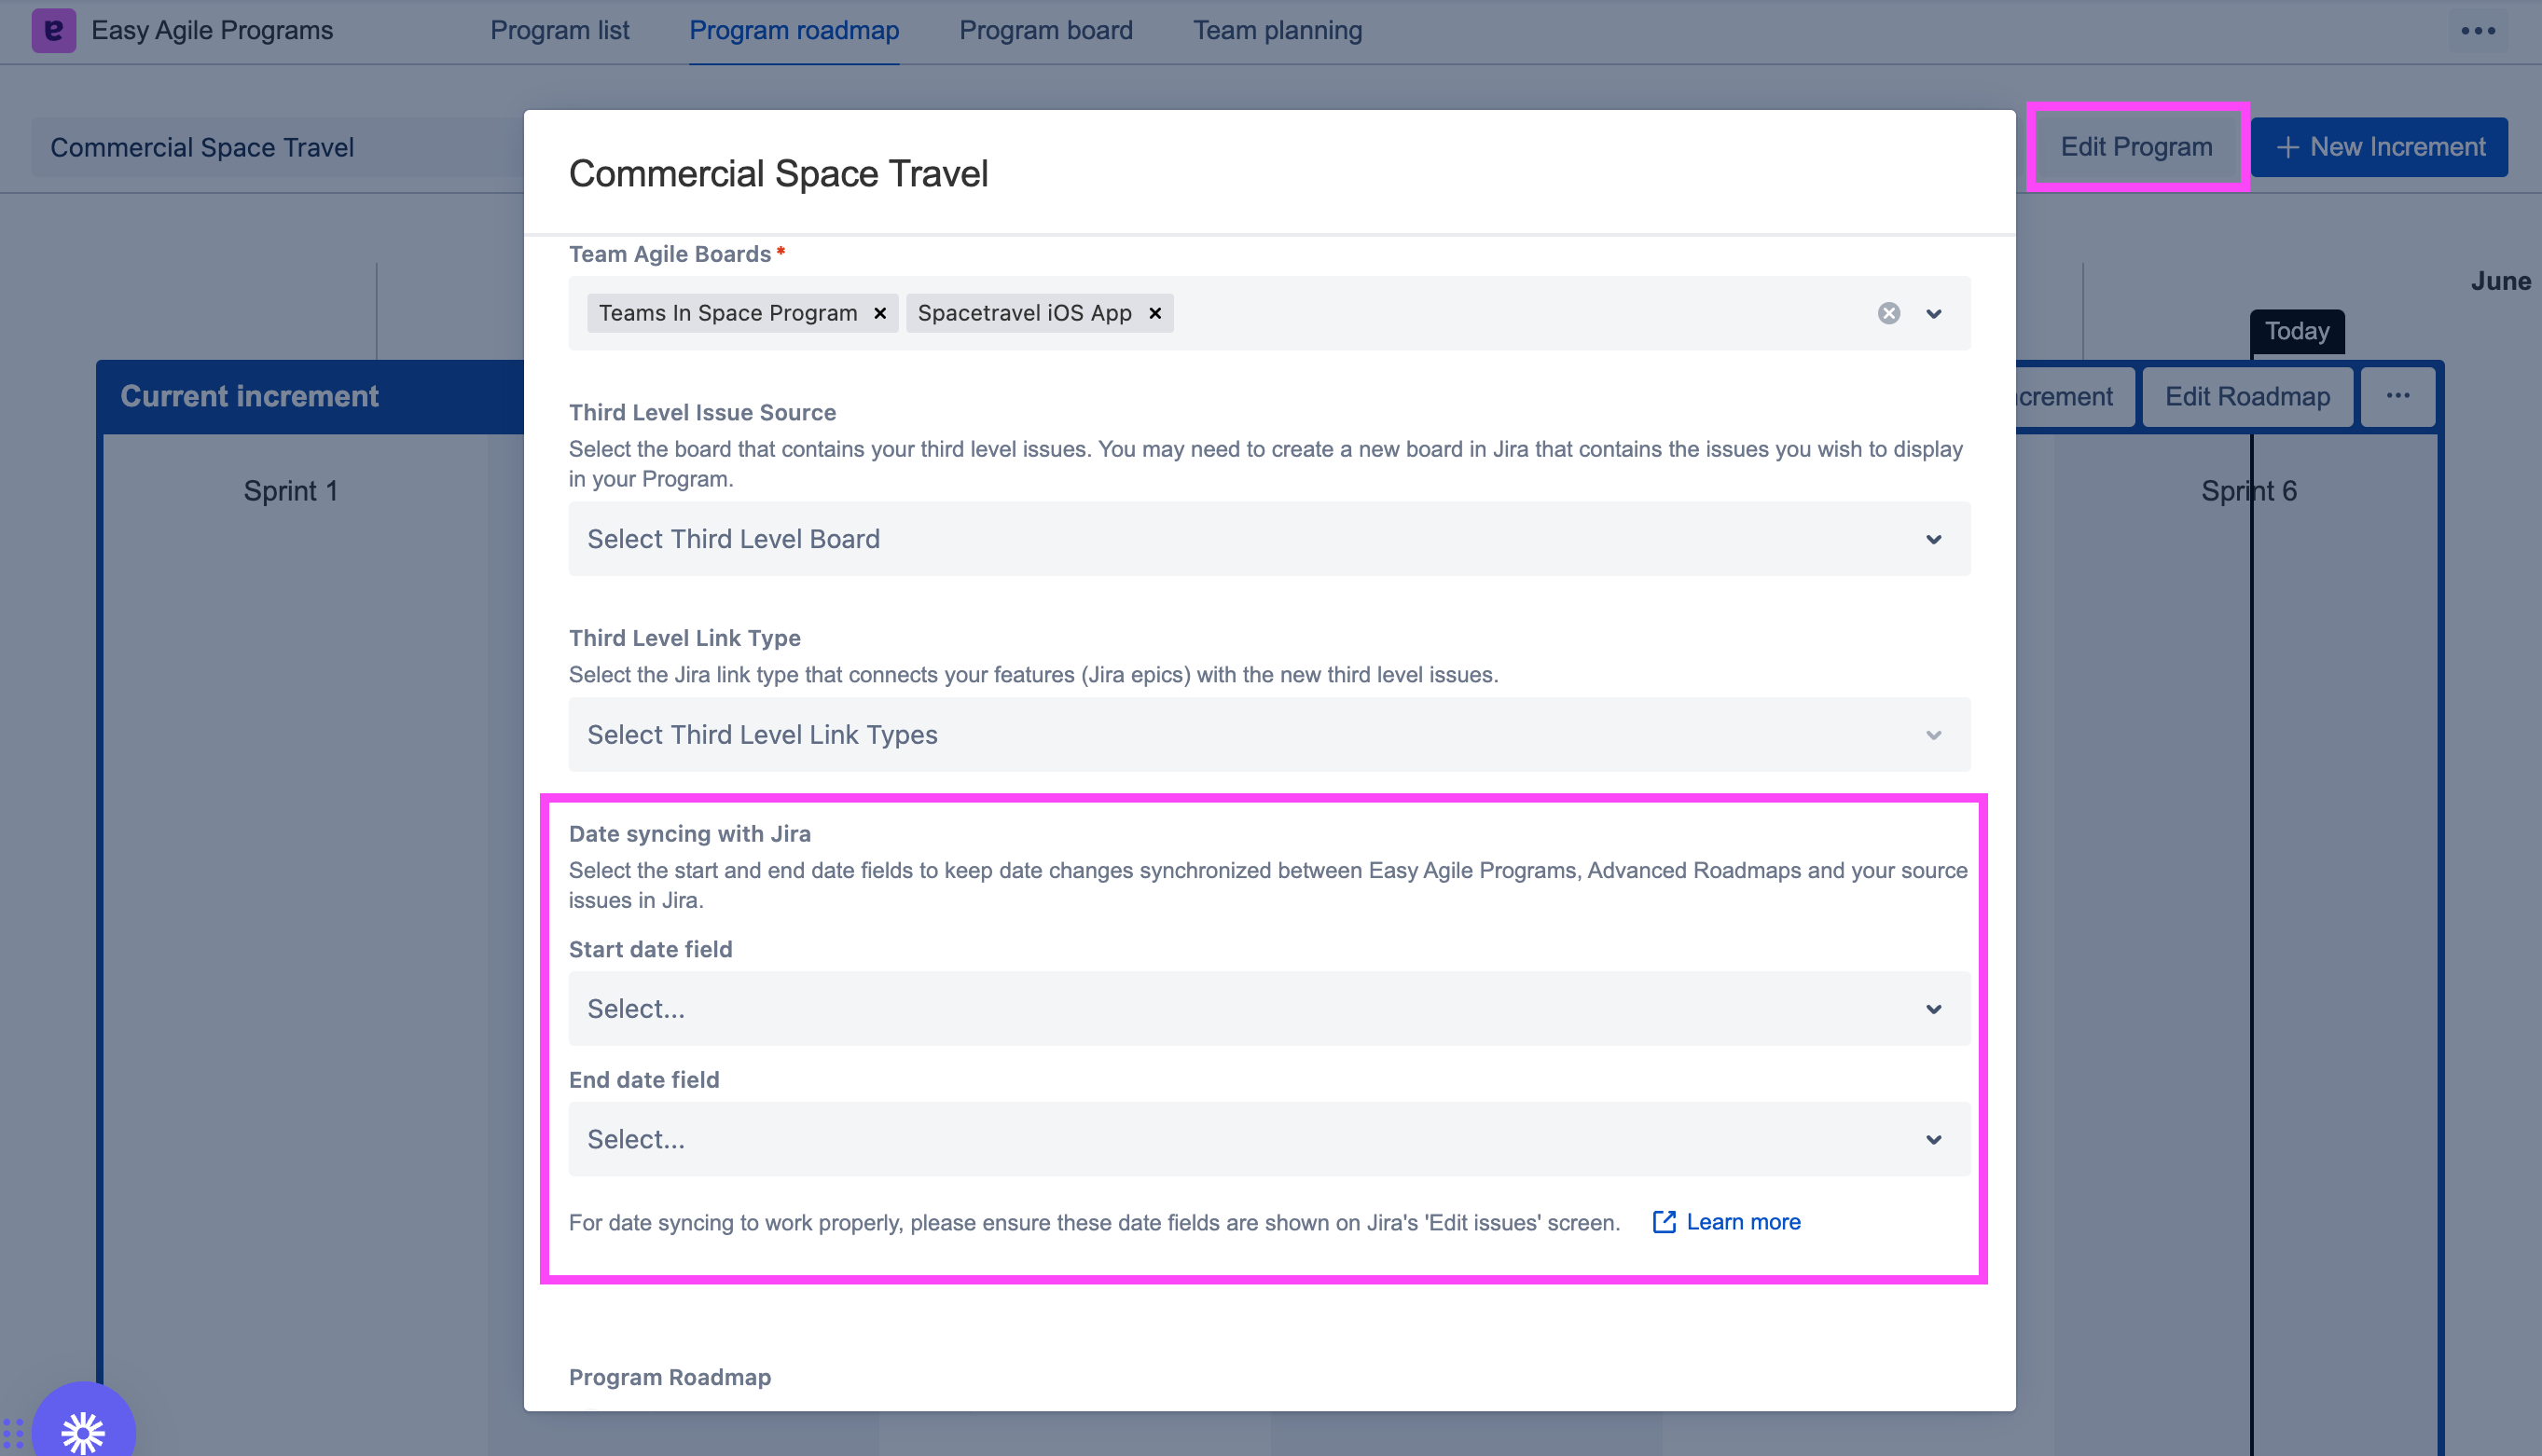The width and height of the screenshot is (2542, 1456).
Task: Expand the Team Agile Boards dropdown
Action: tap(1933, 314)
